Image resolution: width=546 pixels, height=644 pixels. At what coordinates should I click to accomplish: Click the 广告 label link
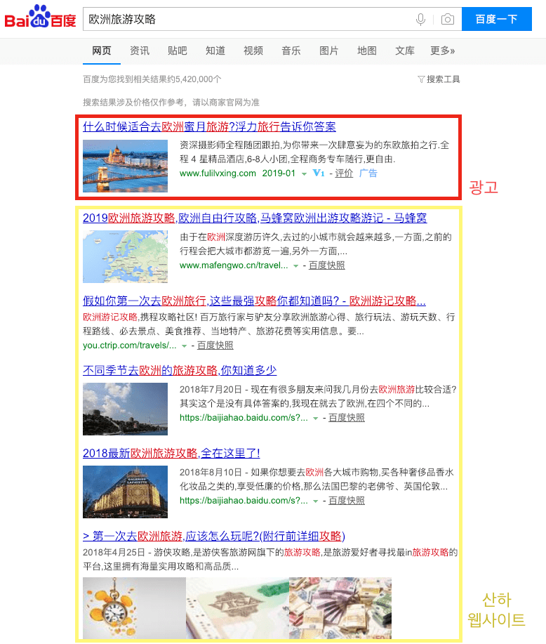tap(368, 173)
